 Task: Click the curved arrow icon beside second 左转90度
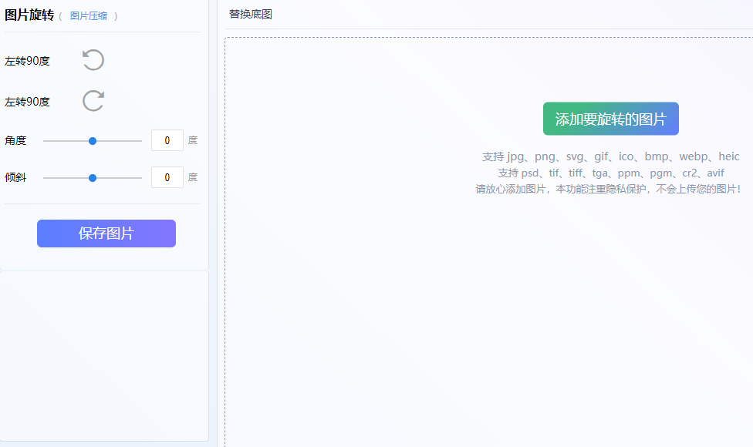click(93, 100)
